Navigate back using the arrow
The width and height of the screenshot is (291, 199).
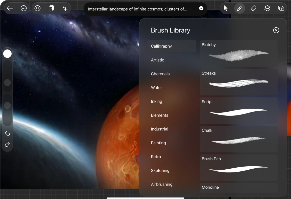pos(10,8)
